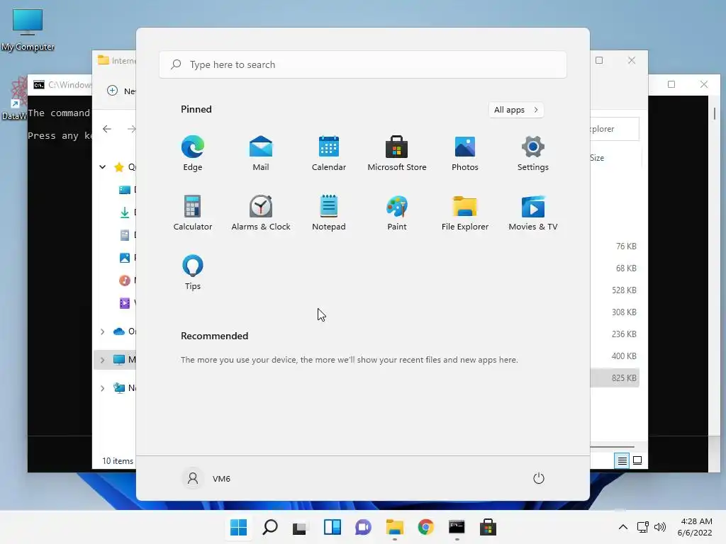The width and height of the screenshot is (726, 544).
Task: Switch to File Explorer on the taskbar
Action: pos(394,527)
